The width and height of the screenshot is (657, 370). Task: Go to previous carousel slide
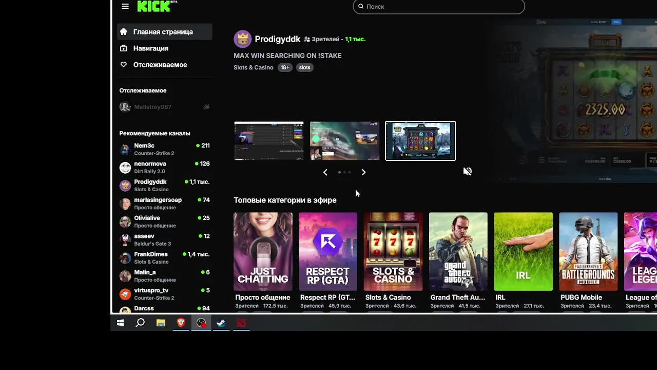tap(325, 172)
